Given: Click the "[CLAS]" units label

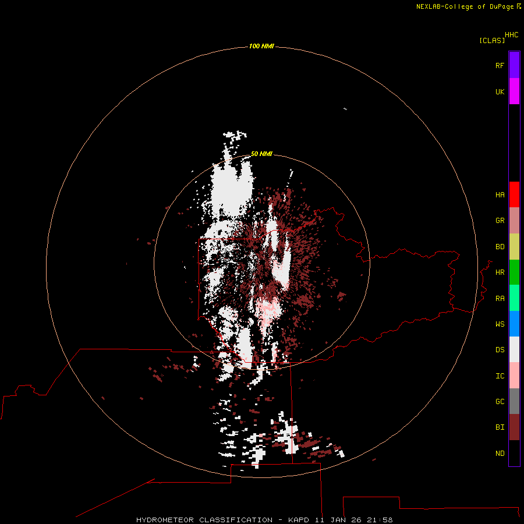Looking at the screenshot, I should [x=492, y=40].
